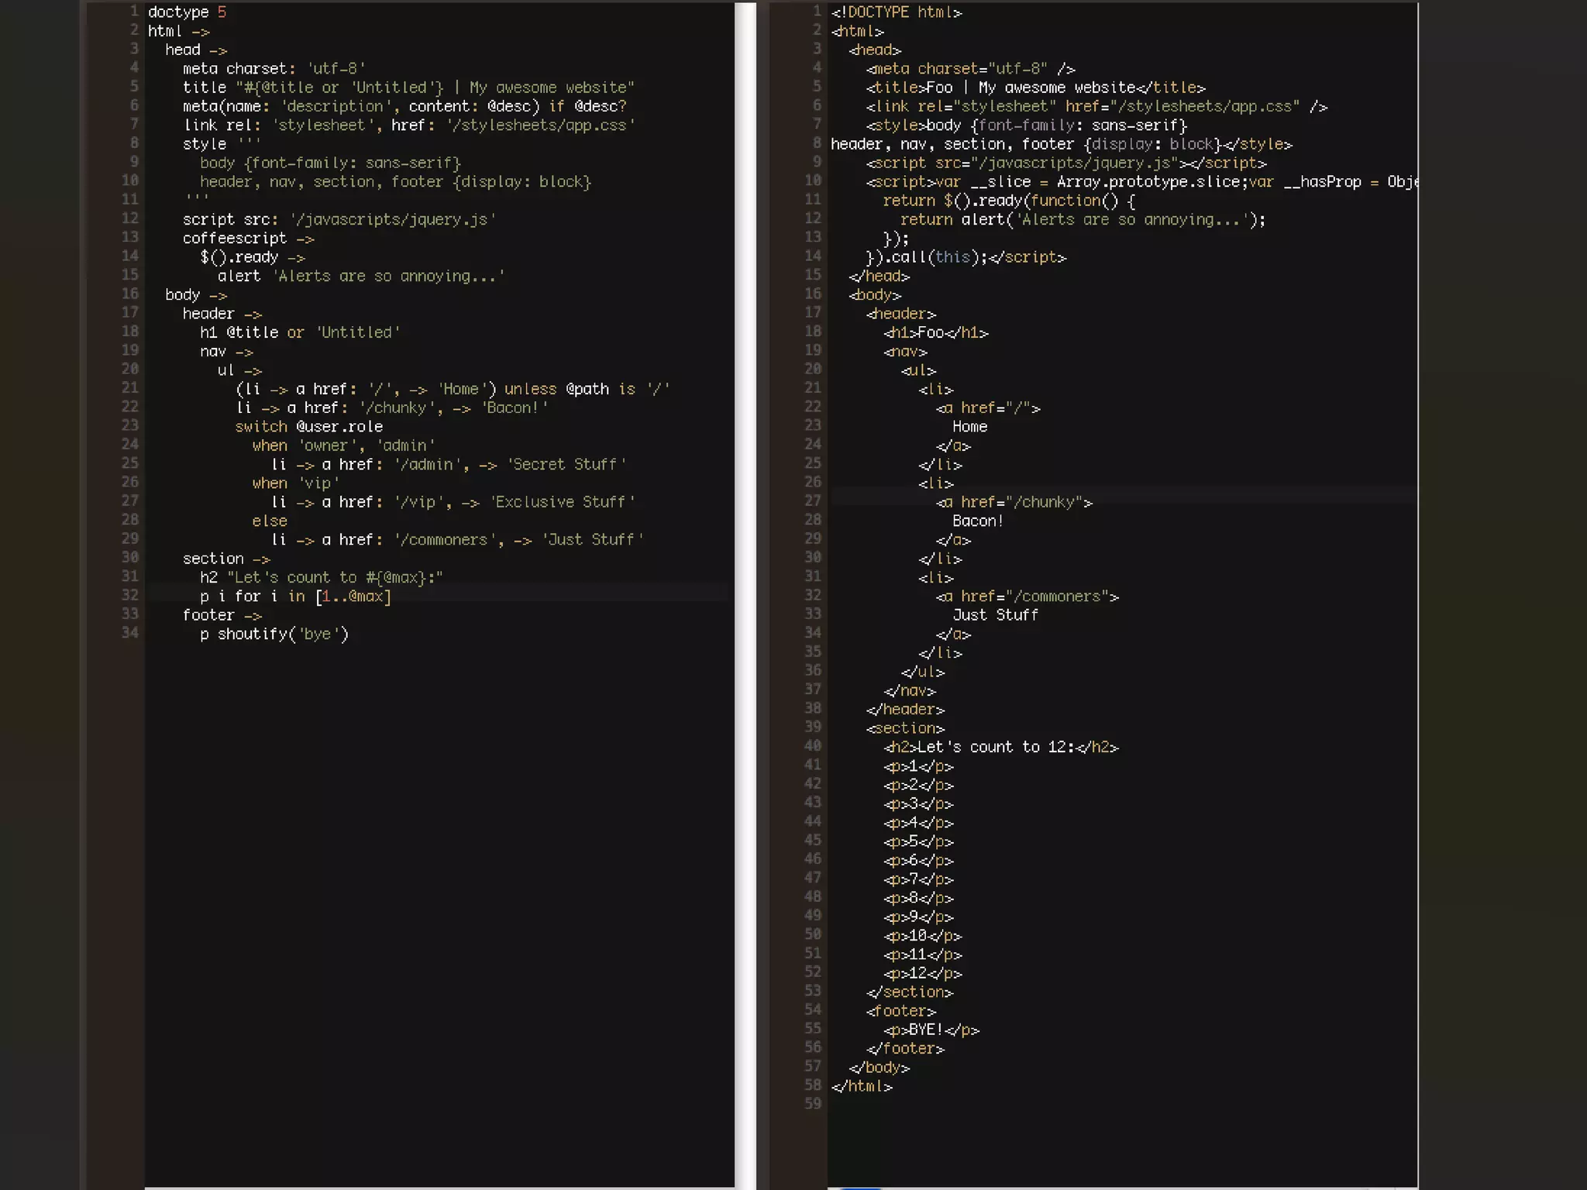Click the 'switch @user.role' statement
This screenshot has height=1190, width=1587.
click(308, 427)
